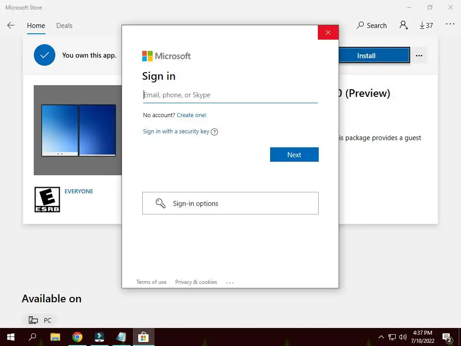Click the Microsoft Store taskbar icon
Viewport: 461px width, 346px height.
click(x=144, y=337)
